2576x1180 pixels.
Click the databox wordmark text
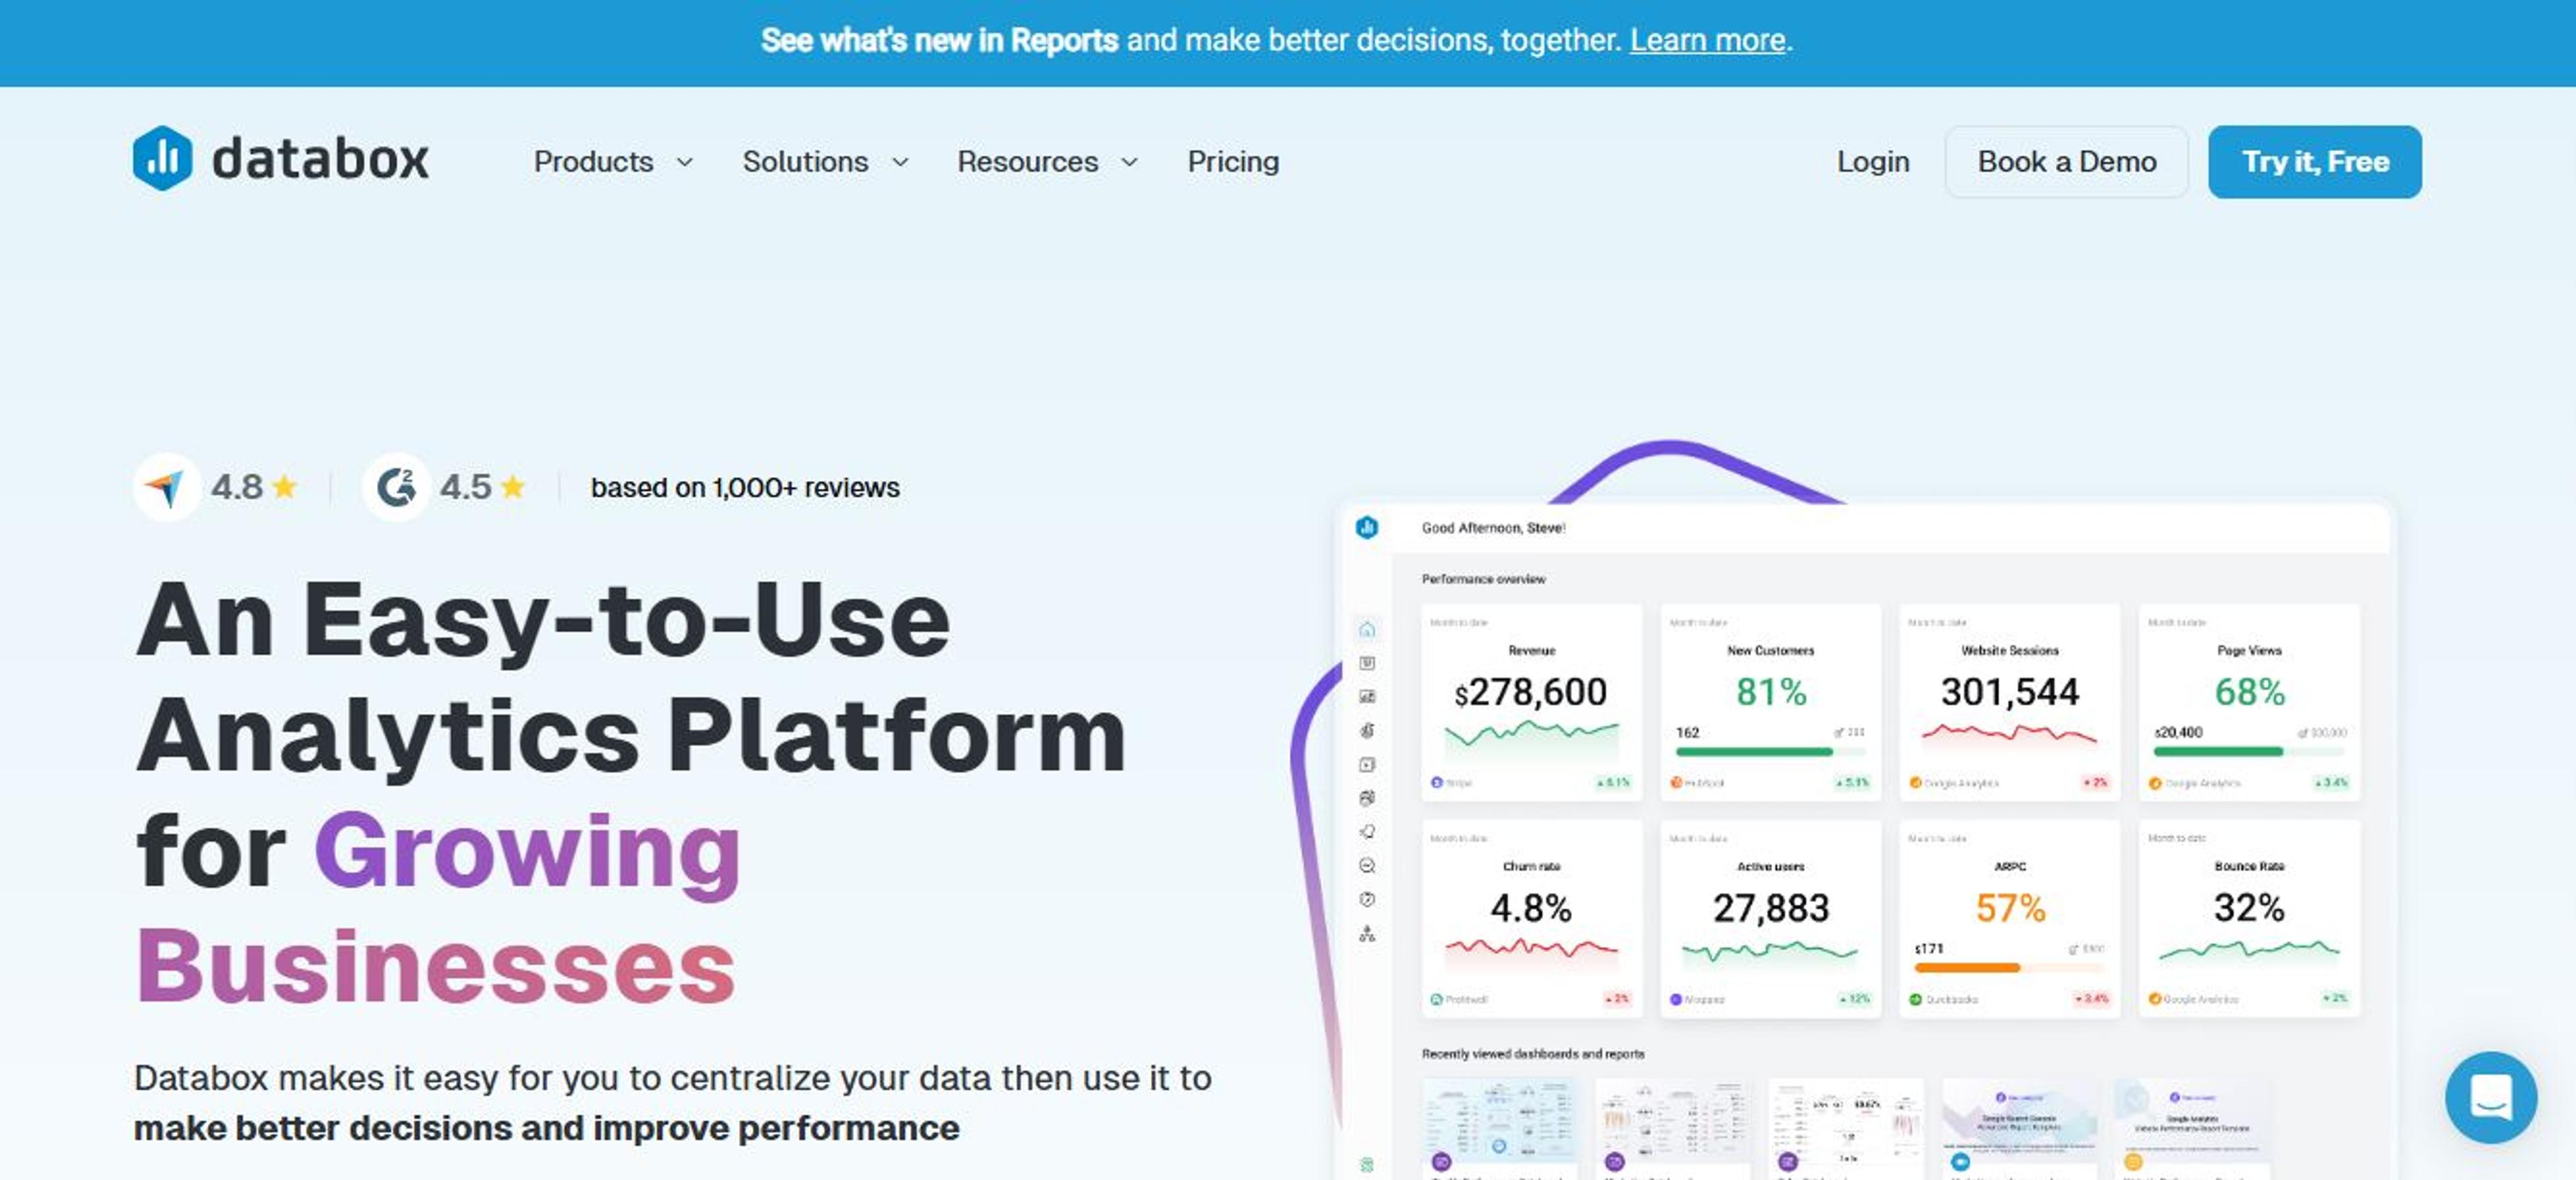point(320,159)
